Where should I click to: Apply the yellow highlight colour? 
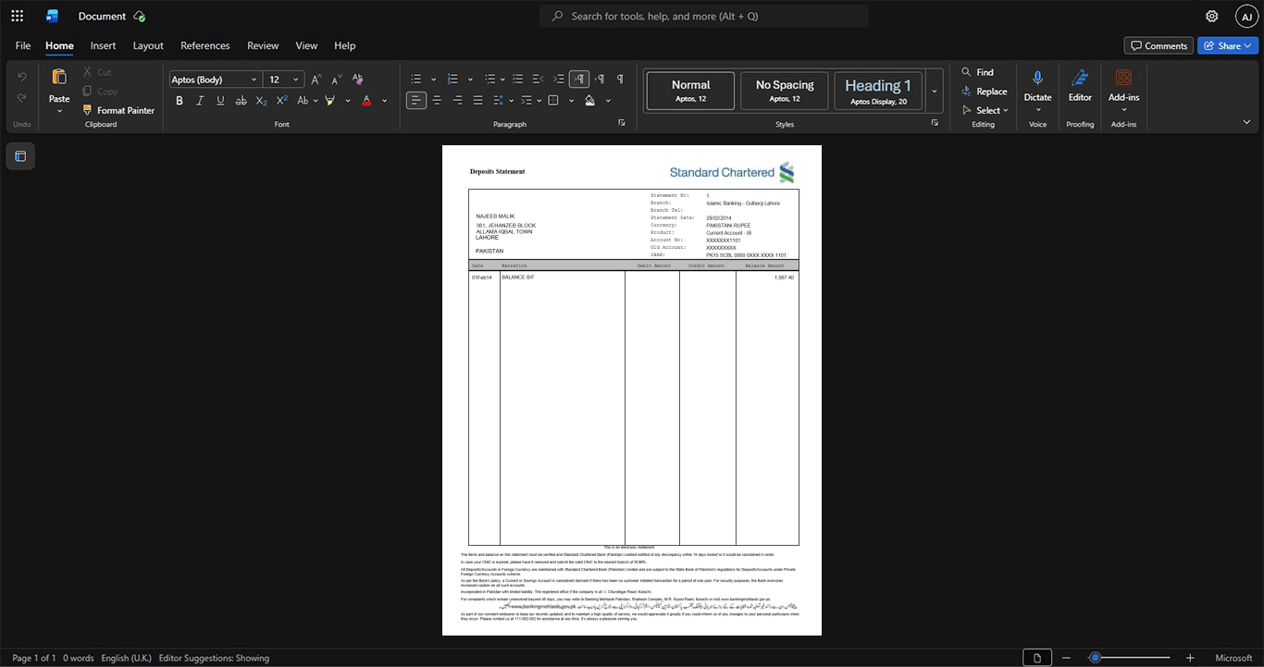(330, 100)
